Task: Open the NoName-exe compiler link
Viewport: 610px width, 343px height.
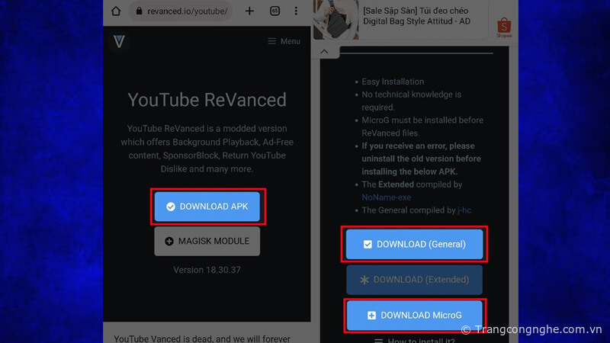Action: (x=386, y=197)
